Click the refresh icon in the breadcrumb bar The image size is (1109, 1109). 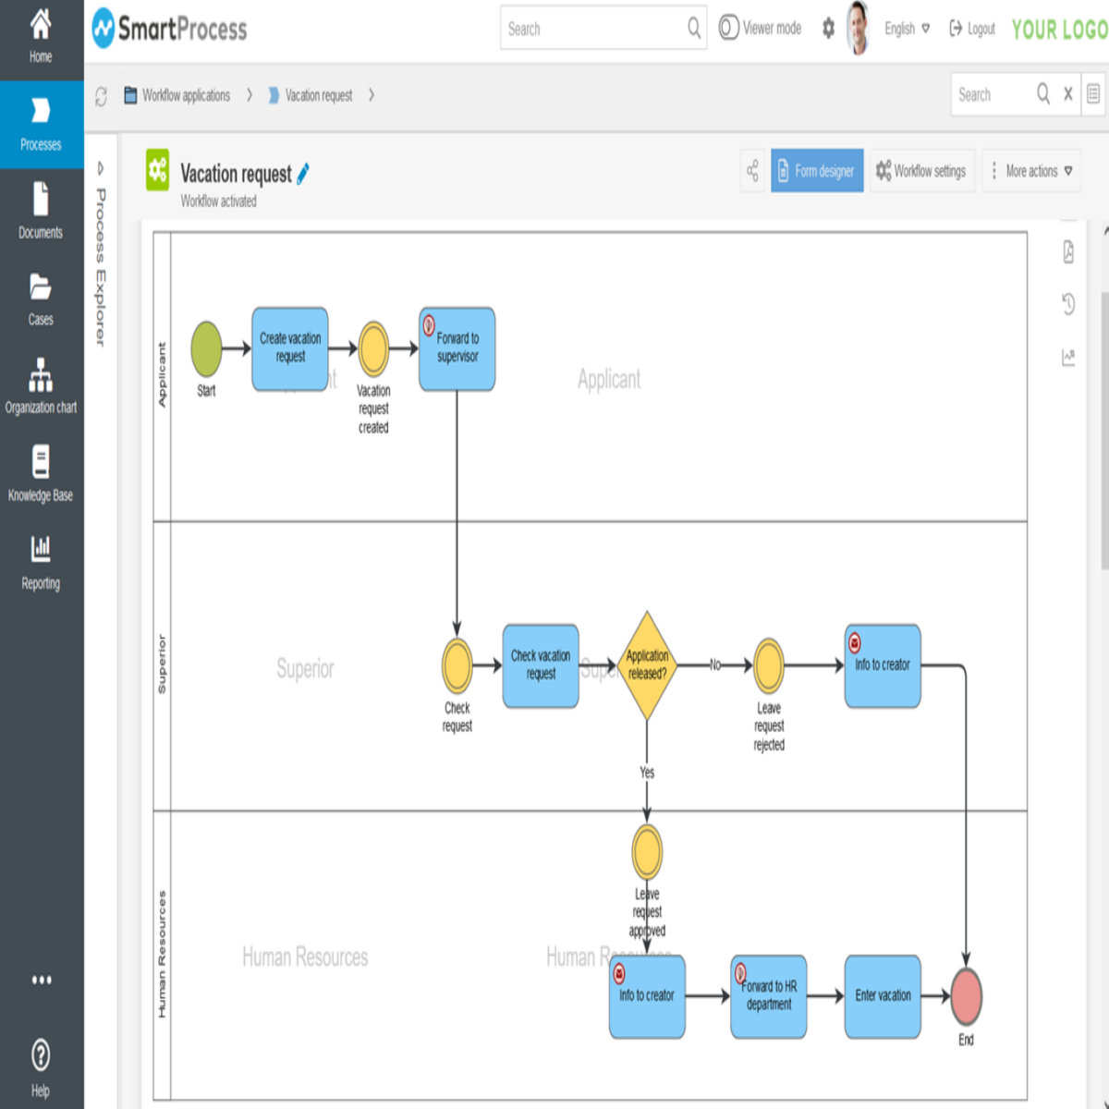pyautogui.click(x=102, y=94)
